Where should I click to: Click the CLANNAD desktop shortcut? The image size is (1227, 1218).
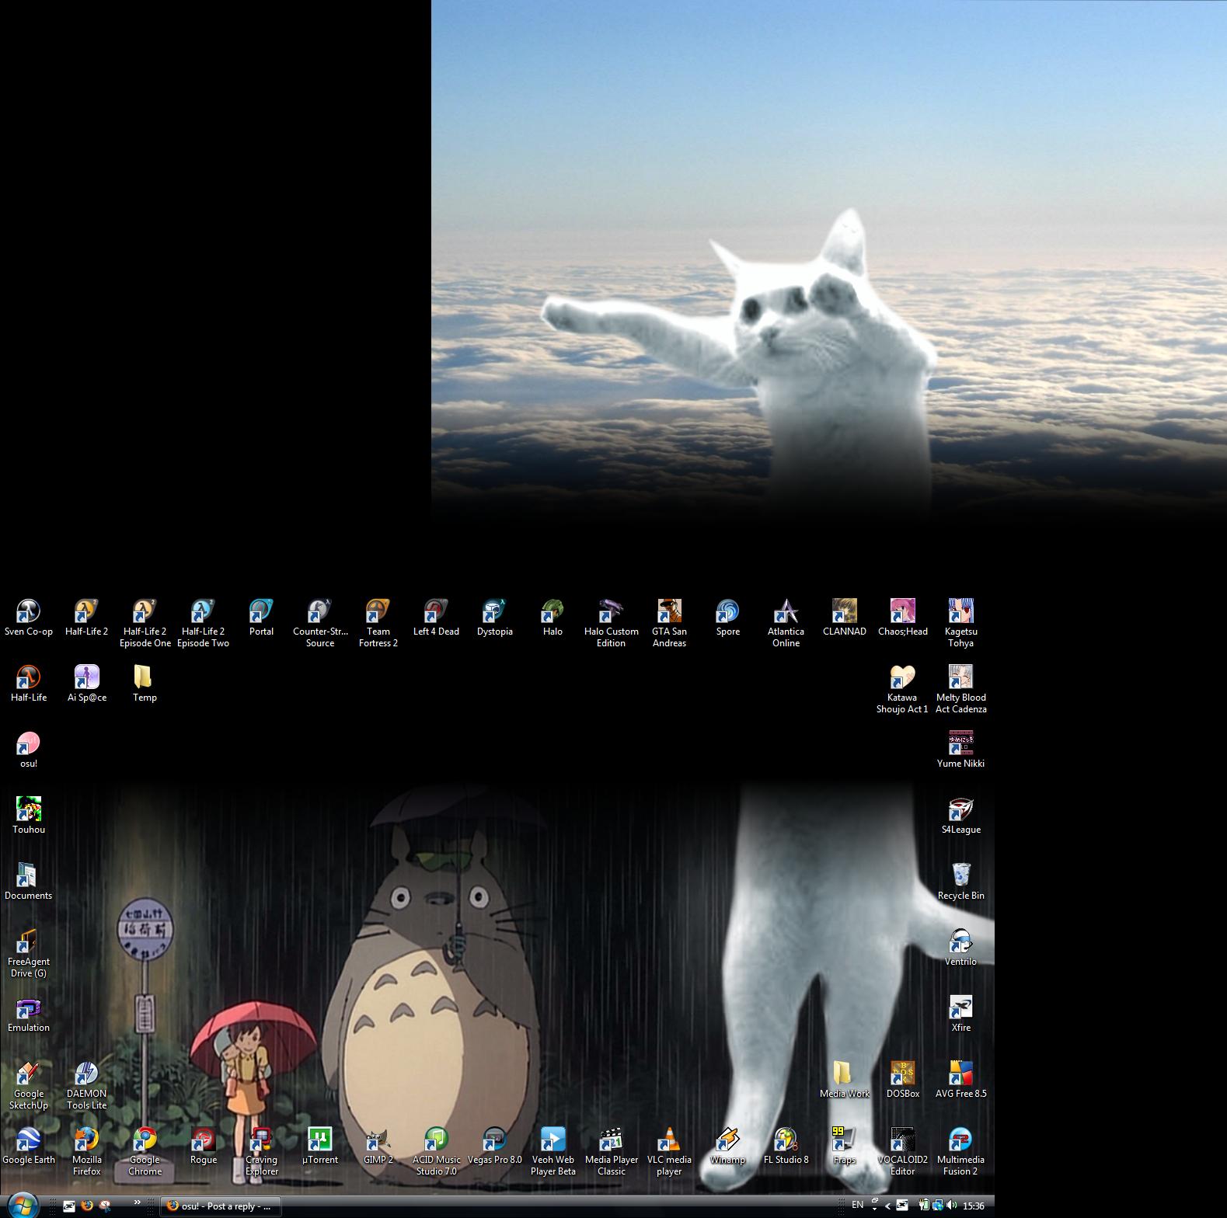(x=845, y=618)
